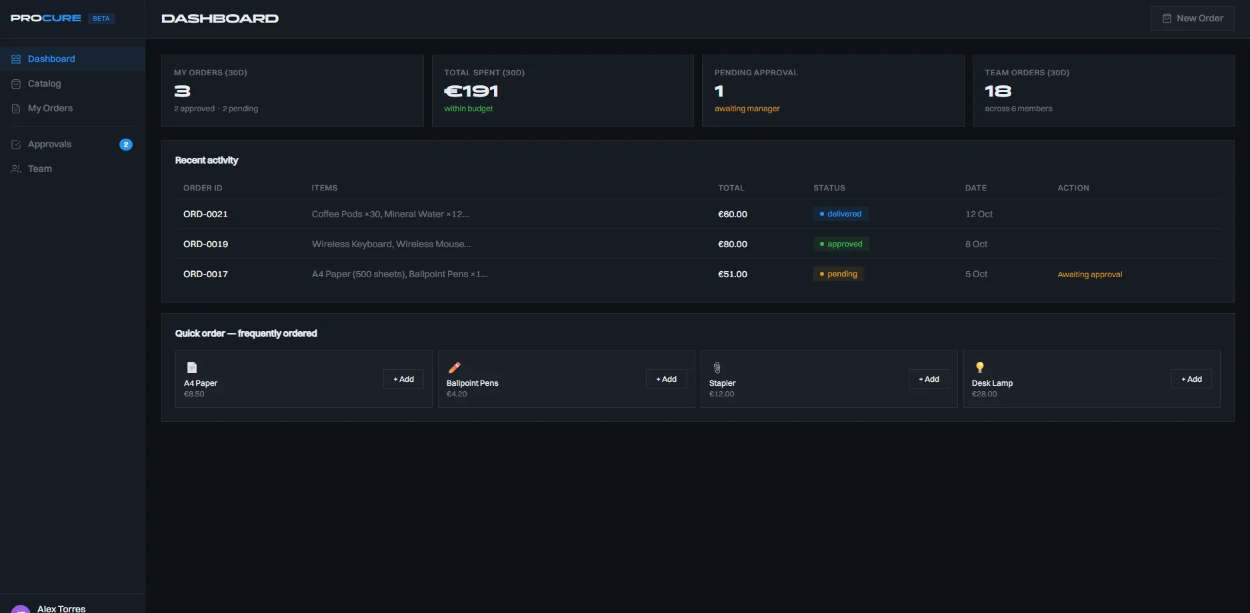Go to the Catalog page
This screenshot has height=613, width=1250.
tap(72, 84)
